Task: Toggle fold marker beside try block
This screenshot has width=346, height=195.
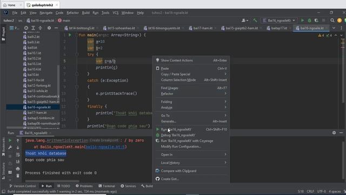Action: click(x=77, y=54)
